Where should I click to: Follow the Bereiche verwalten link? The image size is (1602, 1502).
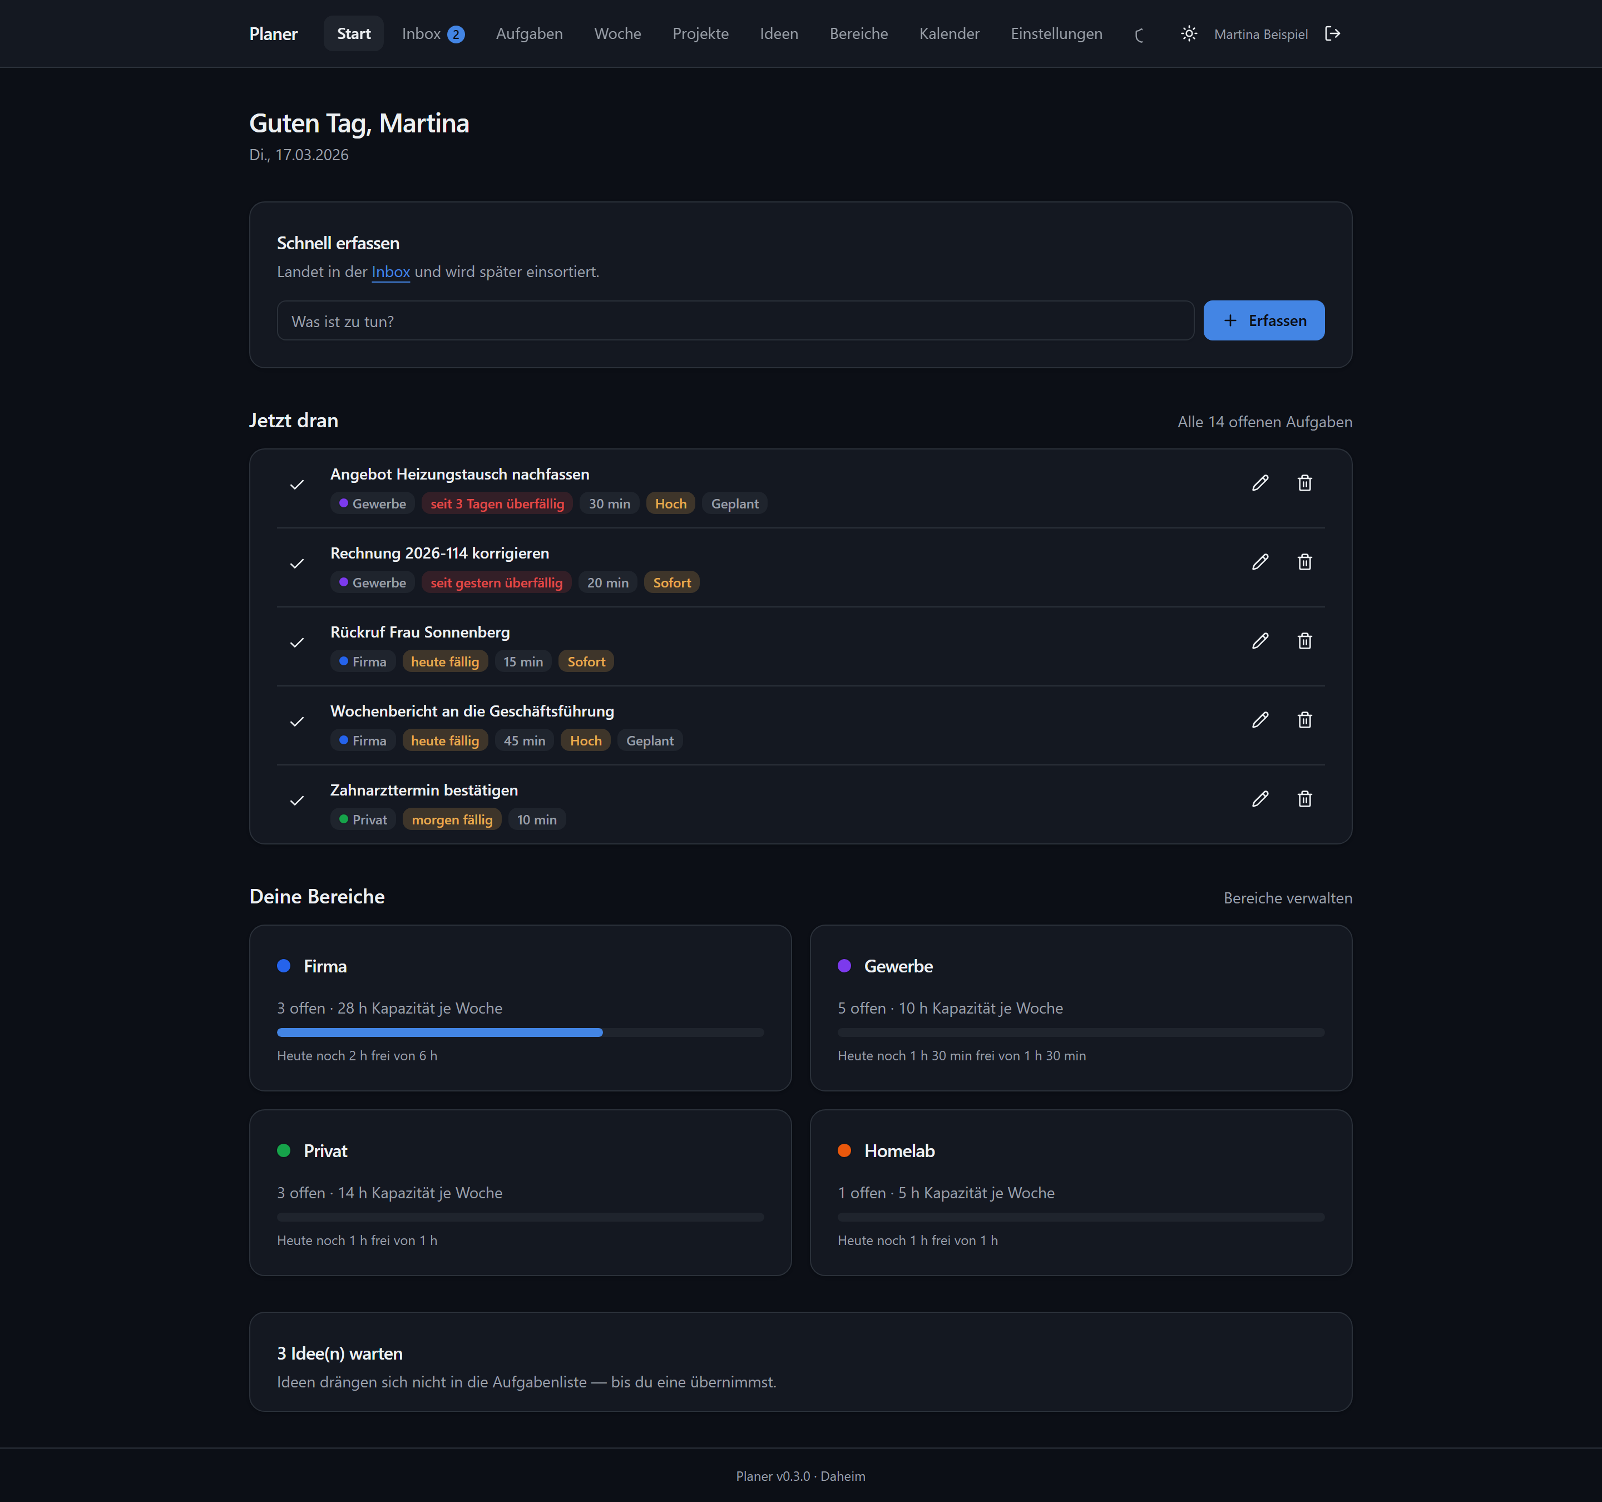point(1288,898)
